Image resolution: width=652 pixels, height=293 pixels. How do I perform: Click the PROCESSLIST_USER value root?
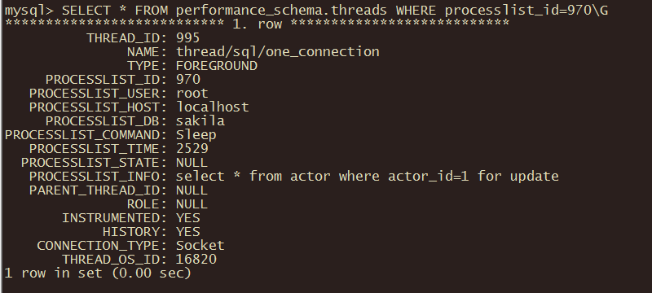[192, 94]
